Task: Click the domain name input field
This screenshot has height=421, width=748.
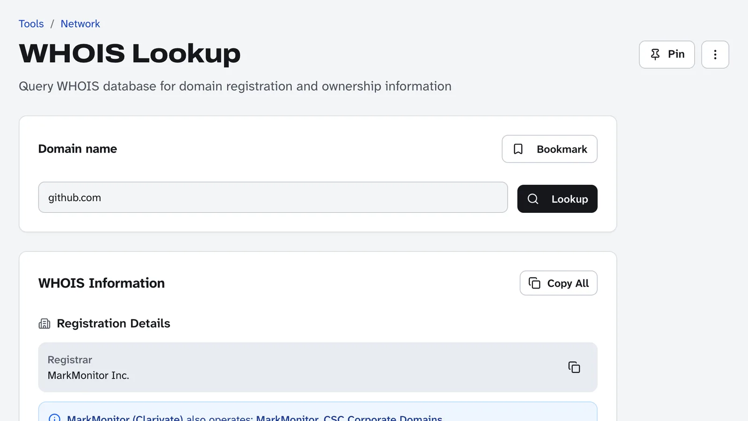Action: tap(273, 197)
